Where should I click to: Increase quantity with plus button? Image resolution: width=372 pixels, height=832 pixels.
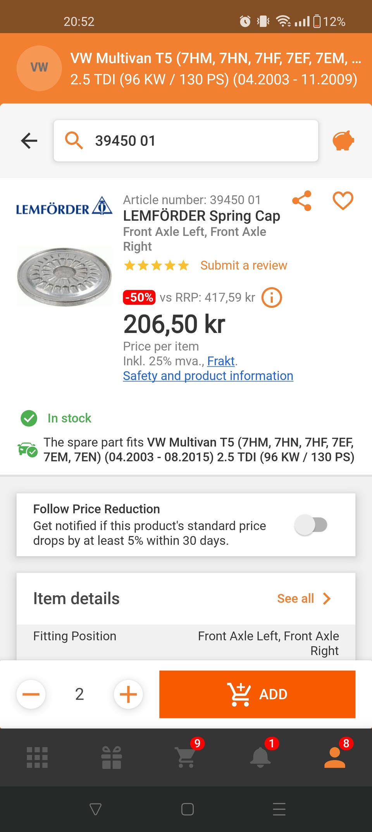click(128, 694)
